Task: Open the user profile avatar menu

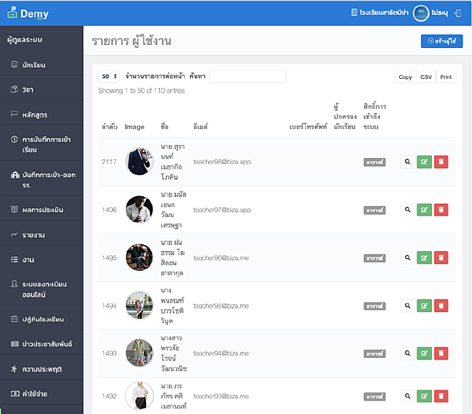Action: coord(421,13)
